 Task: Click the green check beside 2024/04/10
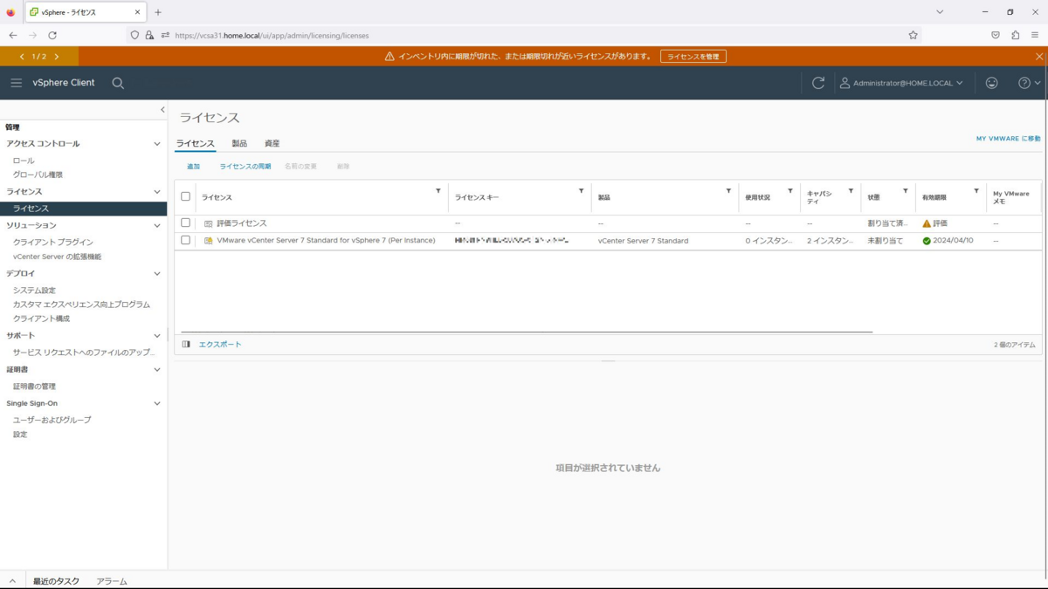pyautogui.click(x=927, y=241)
